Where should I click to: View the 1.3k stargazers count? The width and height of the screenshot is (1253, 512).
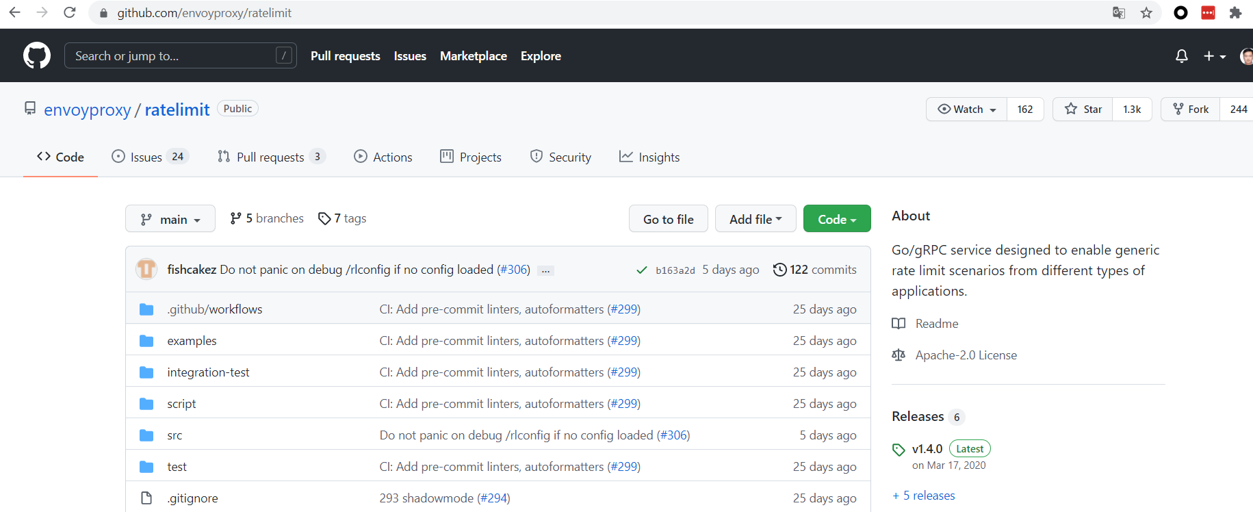click(1132, 110)
